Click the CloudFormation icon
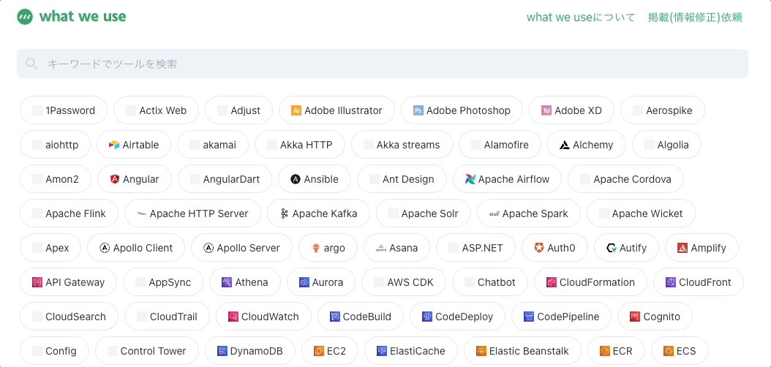 click(552, 282)
